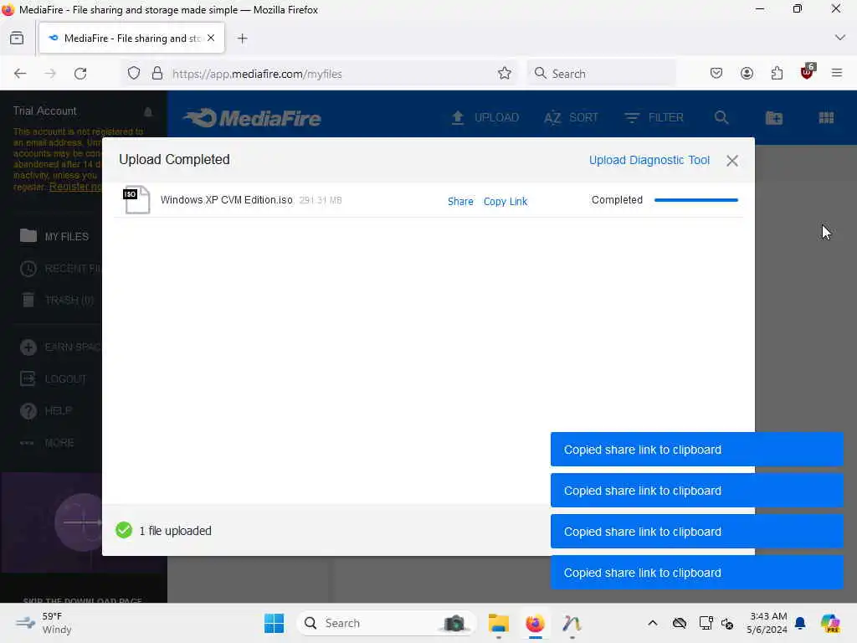857x643 pixels.
Task: Open the Firefox View icon
Action: [17, 39]
